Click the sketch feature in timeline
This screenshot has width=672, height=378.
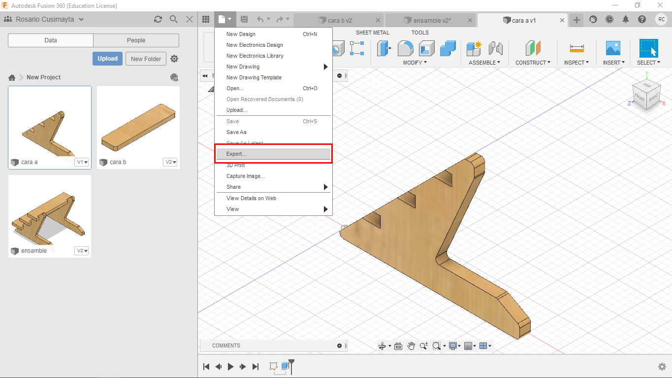point(274,366)
